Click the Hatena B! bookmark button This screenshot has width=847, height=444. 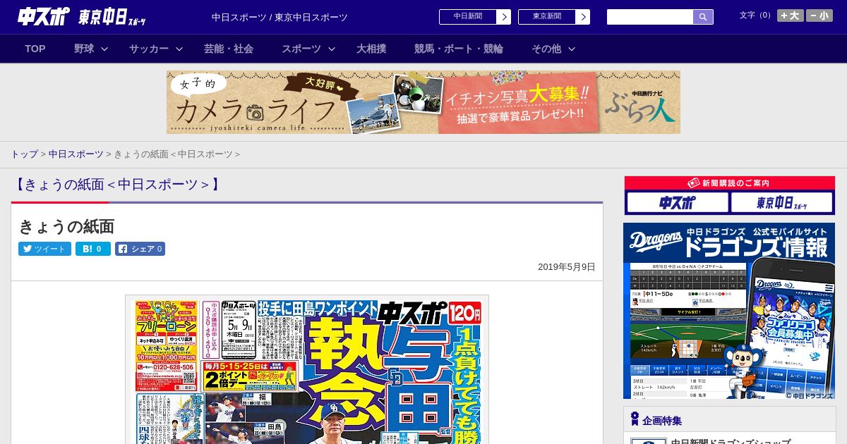tap(93, 249)
